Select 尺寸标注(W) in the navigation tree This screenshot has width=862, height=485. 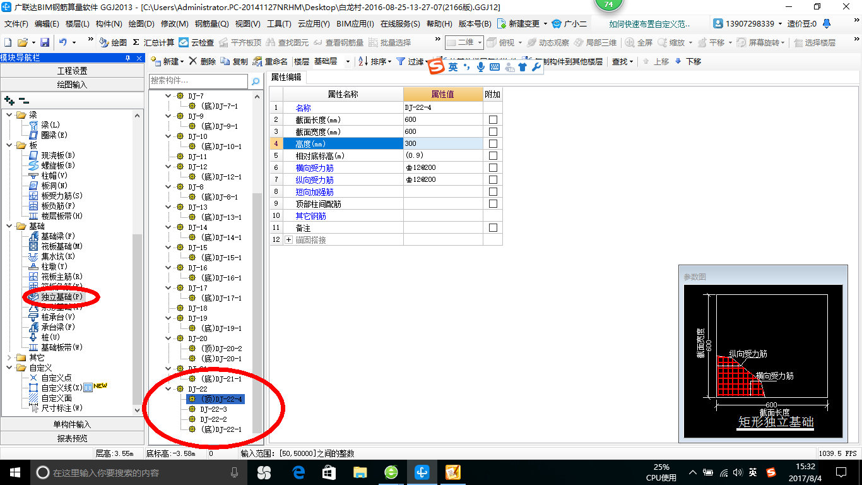62,408
